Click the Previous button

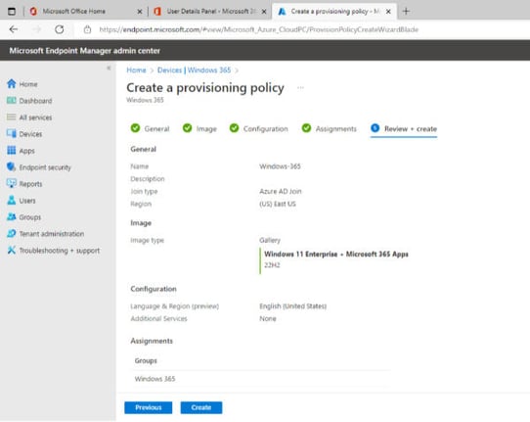(x=148, y=407)
